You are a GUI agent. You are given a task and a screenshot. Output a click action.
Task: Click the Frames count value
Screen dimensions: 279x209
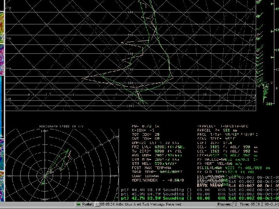point(236,204)
